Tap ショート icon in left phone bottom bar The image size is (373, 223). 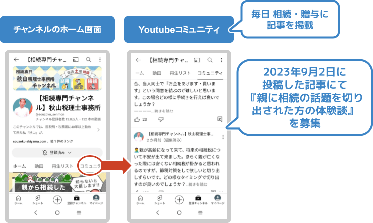tap(38, 200)
